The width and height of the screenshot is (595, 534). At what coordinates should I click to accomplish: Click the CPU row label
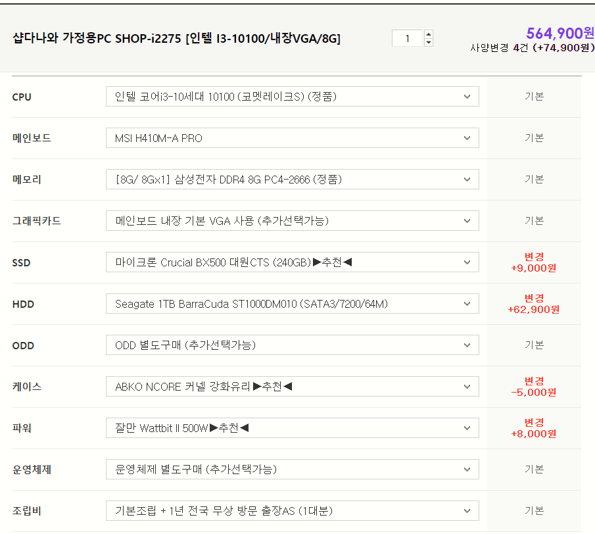click(22, 97)
